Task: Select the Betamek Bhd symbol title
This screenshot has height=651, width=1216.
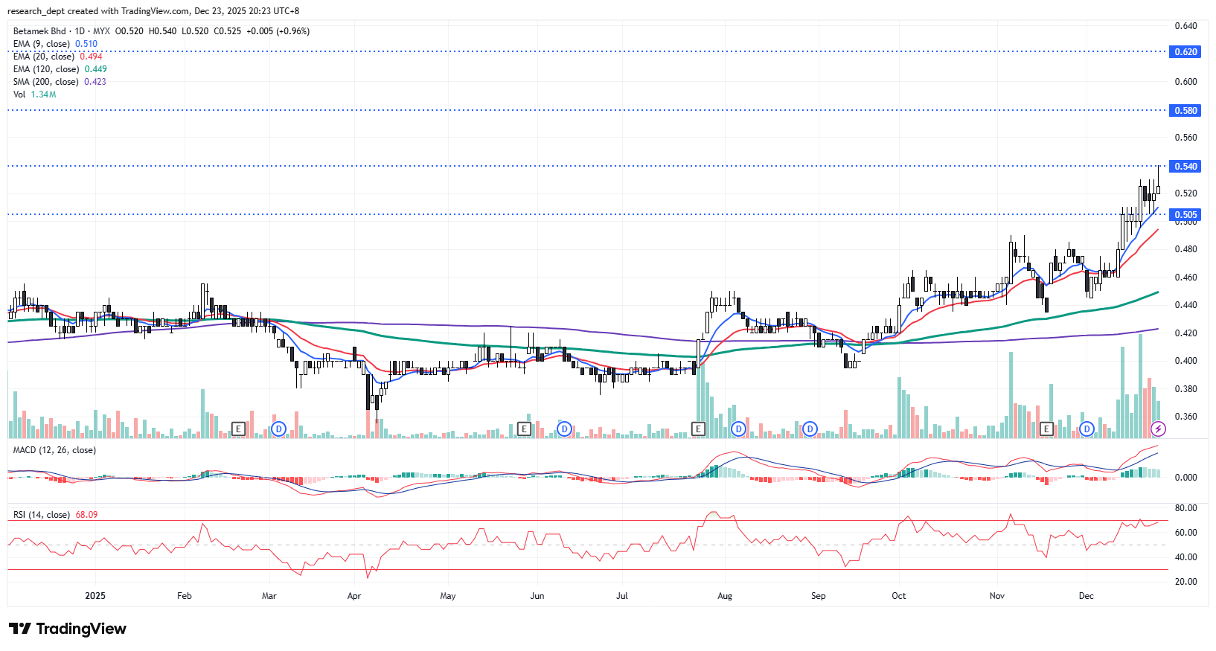Action: pyautogui.click(x=39, y=31)
